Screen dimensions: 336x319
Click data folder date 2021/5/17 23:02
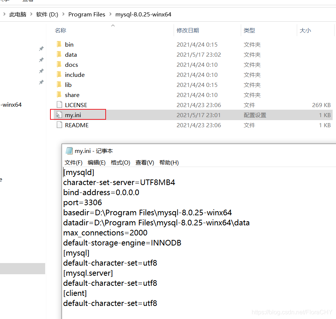coord(199,54)
